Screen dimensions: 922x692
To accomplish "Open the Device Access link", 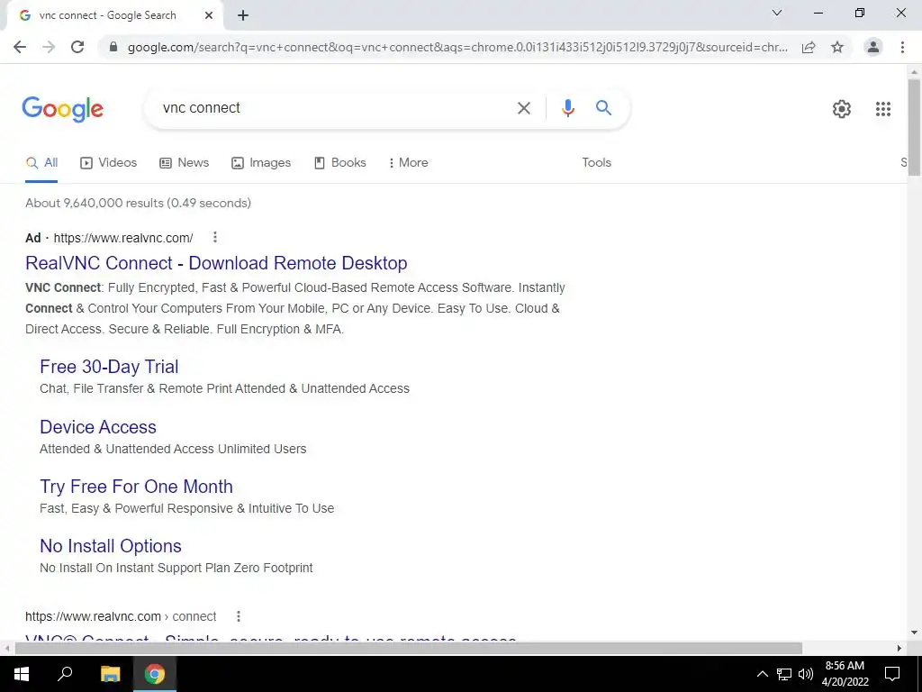I will coord(98,427).
